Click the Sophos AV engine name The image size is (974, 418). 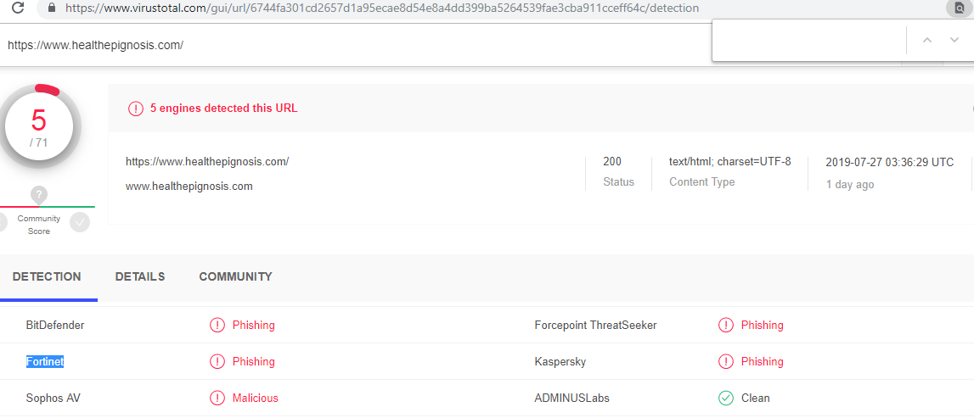click(x=53, y=398)
